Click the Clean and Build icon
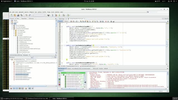The width and height of the screenshot is (178, 100). click(56, 15)
